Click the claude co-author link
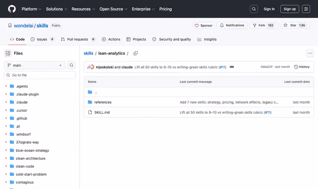The image size is (318, 189). 127,67
